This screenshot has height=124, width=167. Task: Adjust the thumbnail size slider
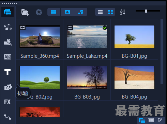[x=146, y=11]
